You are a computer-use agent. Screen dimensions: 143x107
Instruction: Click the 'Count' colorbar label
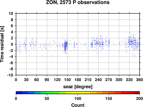78,105
